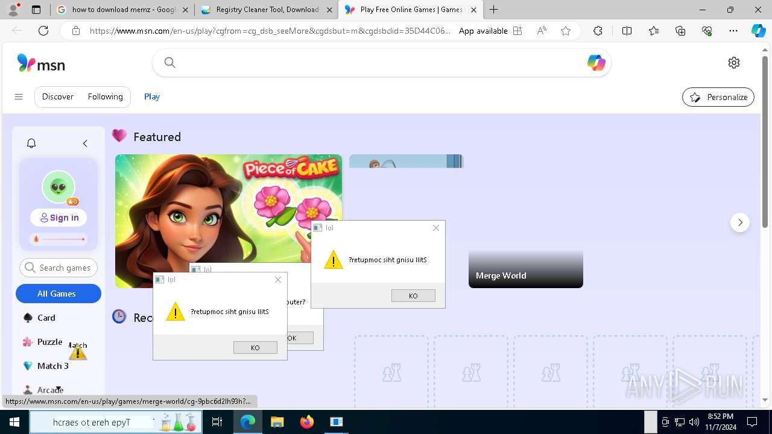Click OK in the background lol dialog
772x434 pixels.
300,338
